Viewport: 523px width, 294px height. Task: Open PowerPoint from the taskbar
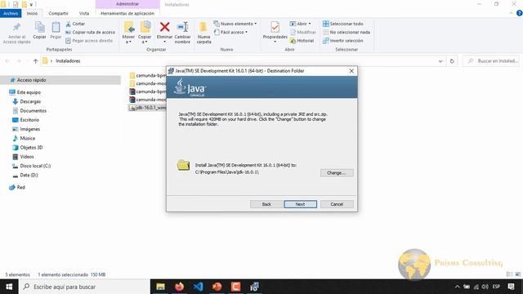pyautogui.click(x=217, y=287)
